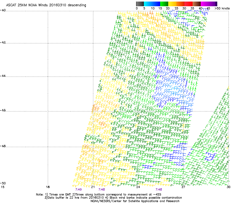Click the longitude label '24'
The height and width of the screenshot is (203, 231).
(x=138, y=187)
